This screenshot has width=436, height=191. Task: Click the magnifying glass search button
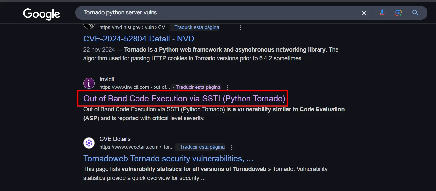point(415,13)
